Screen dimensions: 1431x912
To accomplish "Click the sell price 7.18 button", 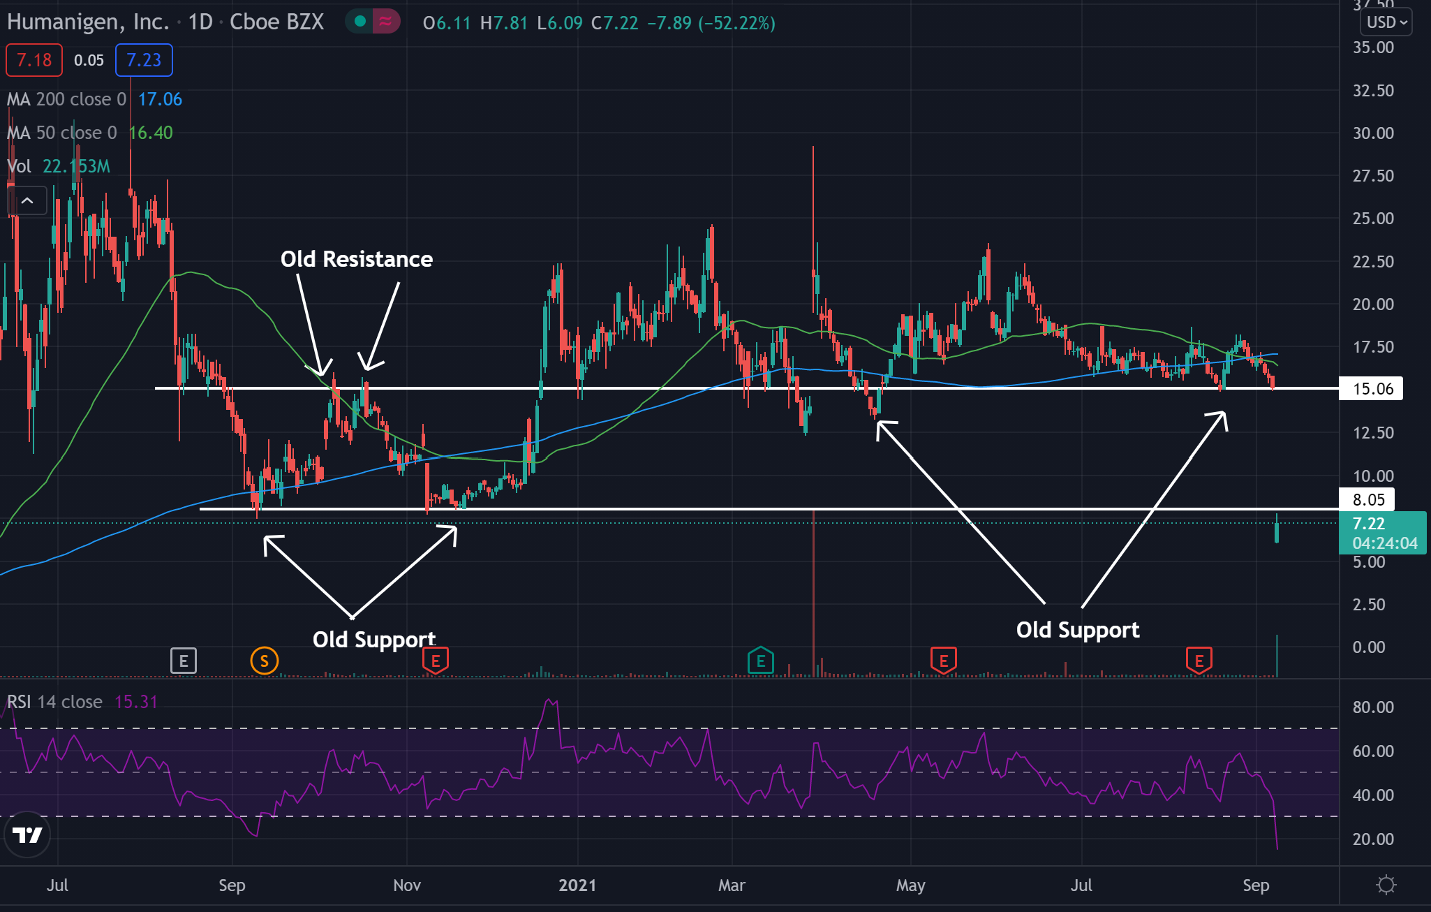I will tap(34, 60).
